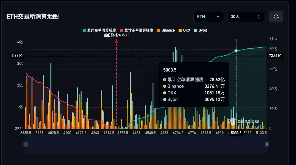The width and height of the screenshot is (296, 165).
Task: Click the data zoom range bar
Action: pyautogui.click(x=146, y=145)
